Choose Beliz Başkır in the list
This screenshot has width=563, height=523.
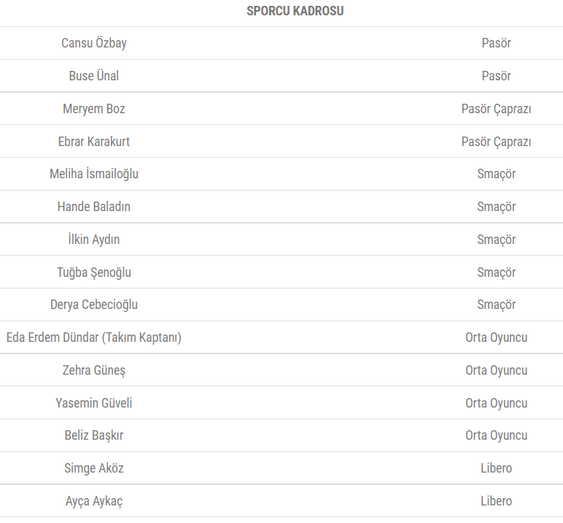[x=94, y=435]
